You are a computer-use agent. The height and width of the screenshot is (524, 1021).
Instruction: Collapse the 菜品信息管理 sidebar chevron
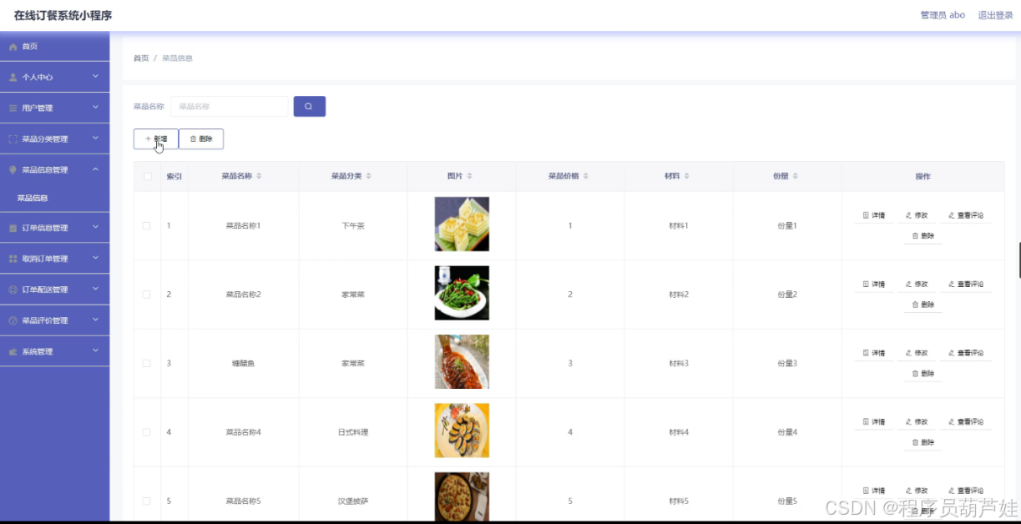[x=95, y=169]
